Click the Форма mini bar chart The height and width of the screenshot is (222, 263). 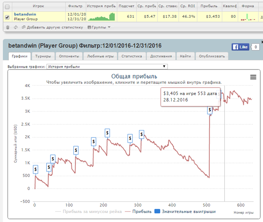248,17
